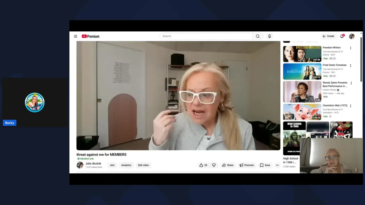Open more actions ellipsis under video
Screen dimensions: 365x205
coord(277,165)
